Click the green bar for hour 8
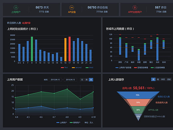This screenshot has width=173, height=130. (32, 49)
